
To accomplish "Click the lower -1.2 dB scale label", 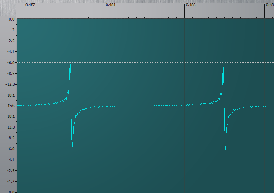I will tap(11, 181).
